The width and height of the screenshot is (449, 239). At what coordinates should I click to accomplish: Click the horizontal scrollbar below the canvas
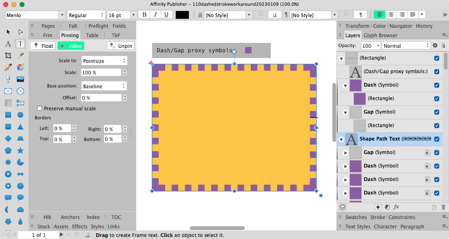point(217,228)
